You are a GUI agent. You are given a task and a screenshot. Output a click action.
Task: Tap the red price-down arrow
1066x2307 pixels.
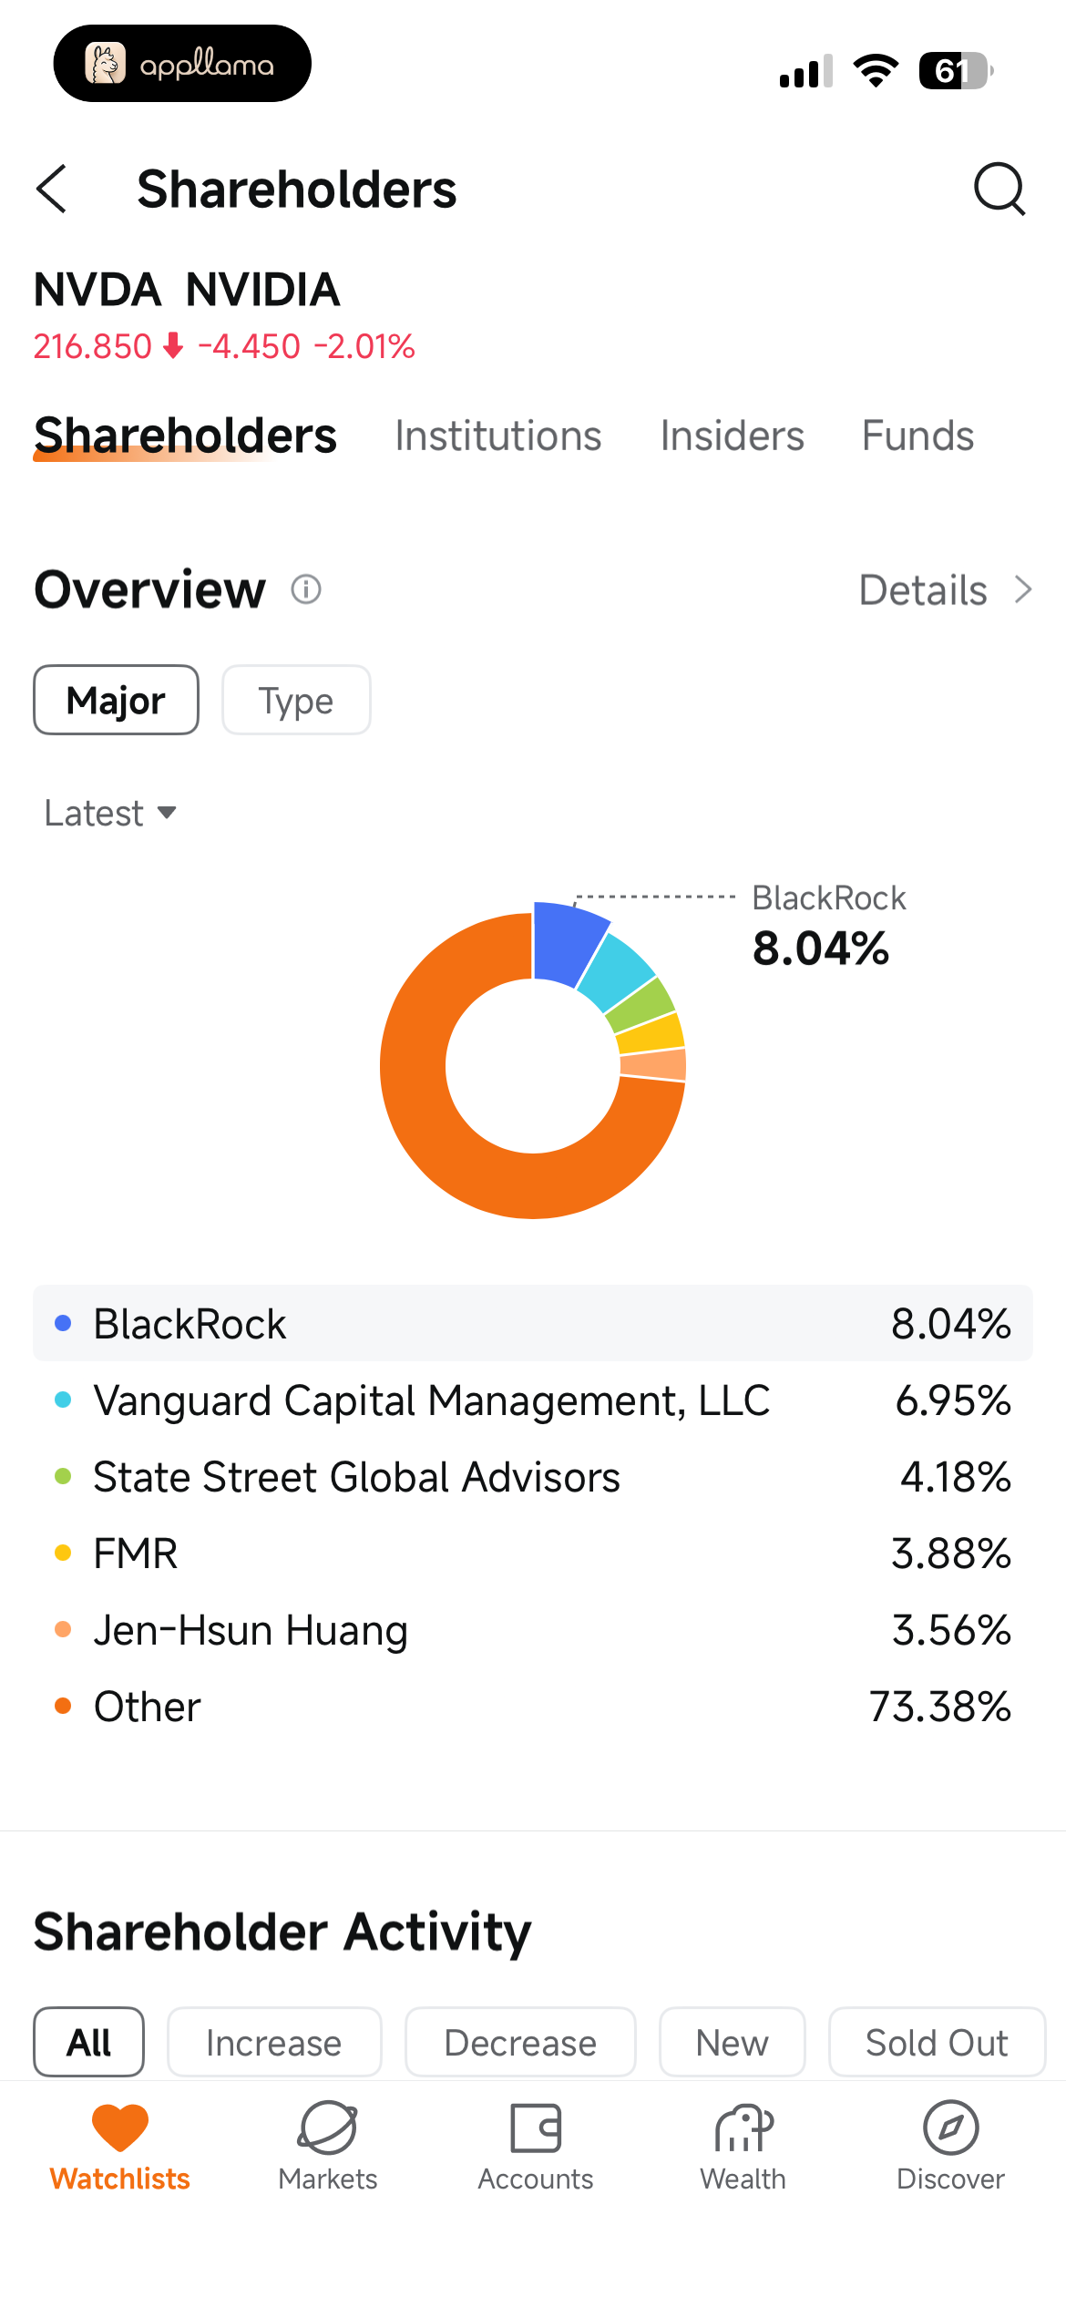click(173, 346)
